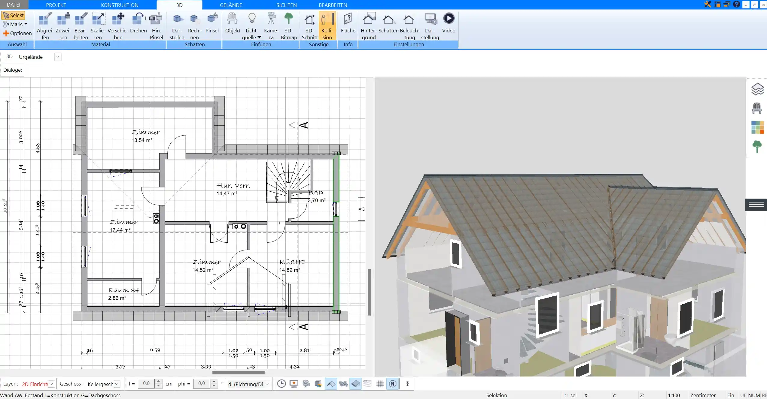Click the phi angle input field
767x399 pixels.
(x=201, y=384)
